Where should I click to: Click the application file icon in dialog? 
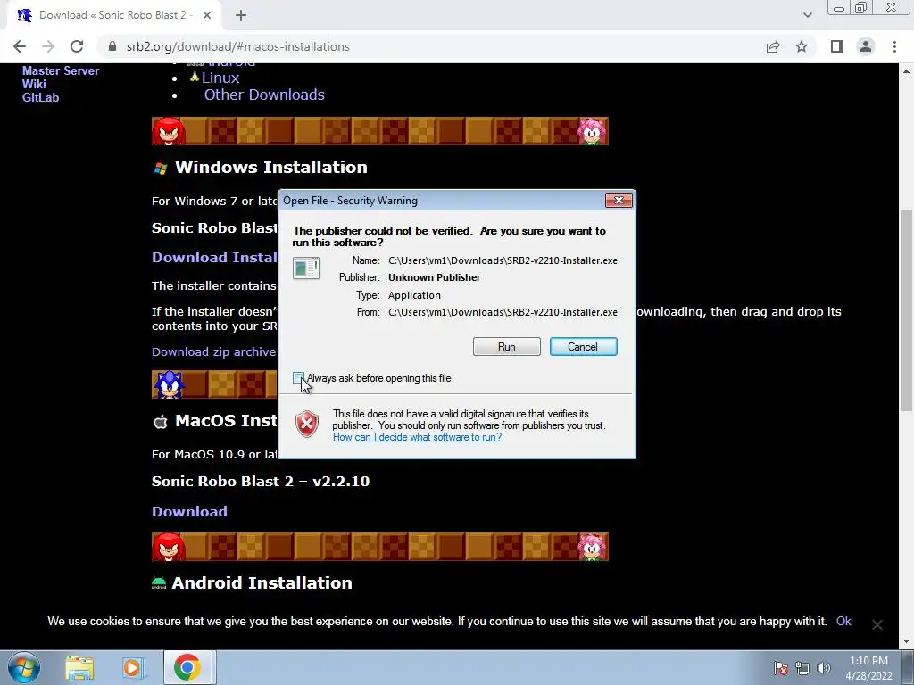click(x=306, y=268)
